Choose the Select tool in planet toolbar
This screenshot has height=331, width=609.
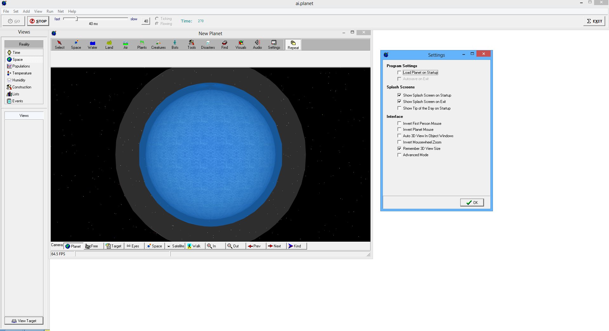coord(60,45)
